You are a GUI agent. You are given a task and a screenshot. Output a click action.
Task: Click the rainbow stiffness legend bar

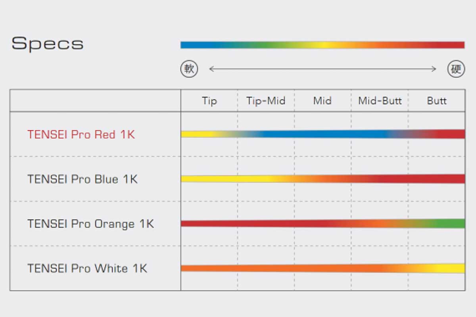pos(322,45)
